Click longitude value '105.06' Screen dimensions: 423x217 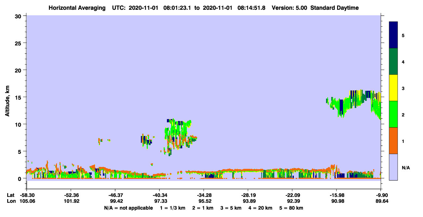pos(27,201)
